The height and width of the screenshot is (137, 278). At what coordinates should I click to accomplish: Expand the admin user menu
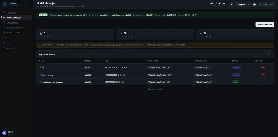click(x=30, y=133)
